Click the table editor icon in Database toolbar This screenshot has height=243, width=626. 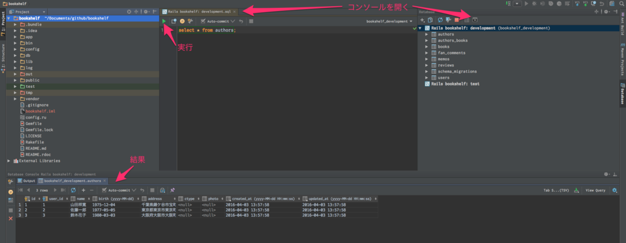pos(466,20)
